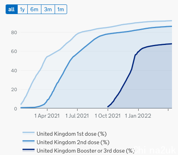Click the 60 percent y-axis label
Screen dimensions: 178x155
coord(14,51)
